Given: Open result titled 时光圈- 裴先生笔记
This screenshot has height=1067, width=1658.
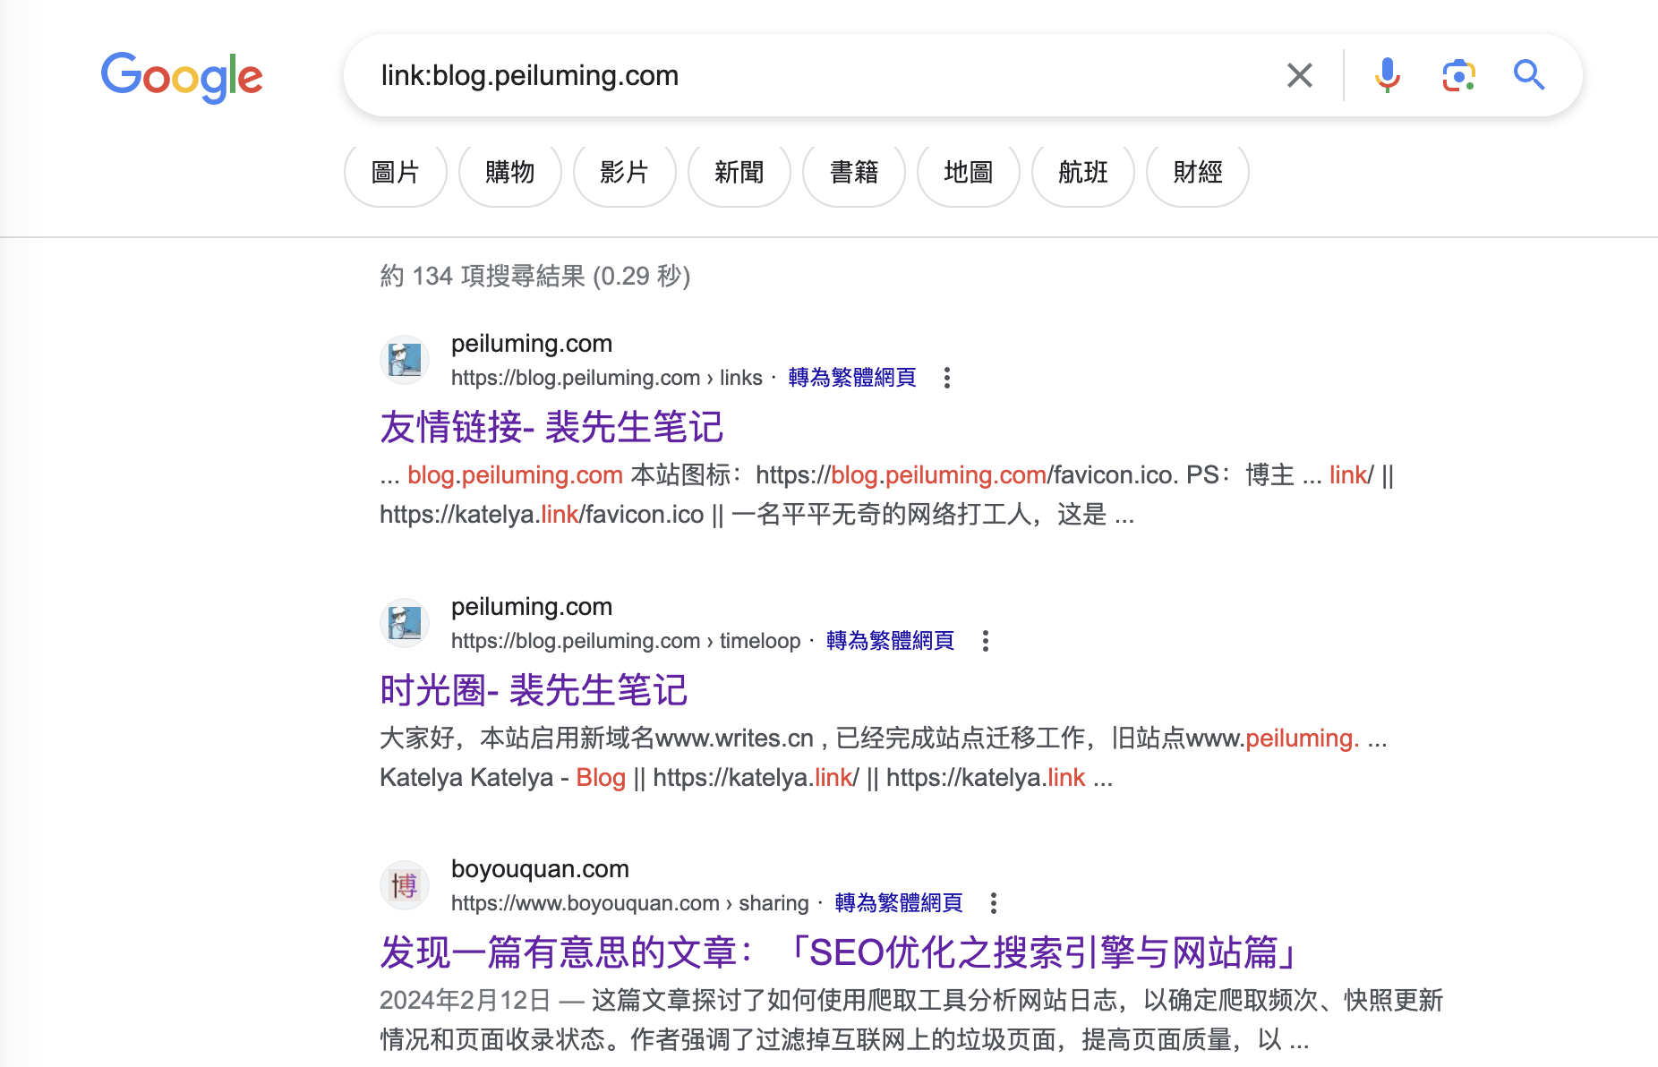Looking at the screenshot, I should 534,690.
